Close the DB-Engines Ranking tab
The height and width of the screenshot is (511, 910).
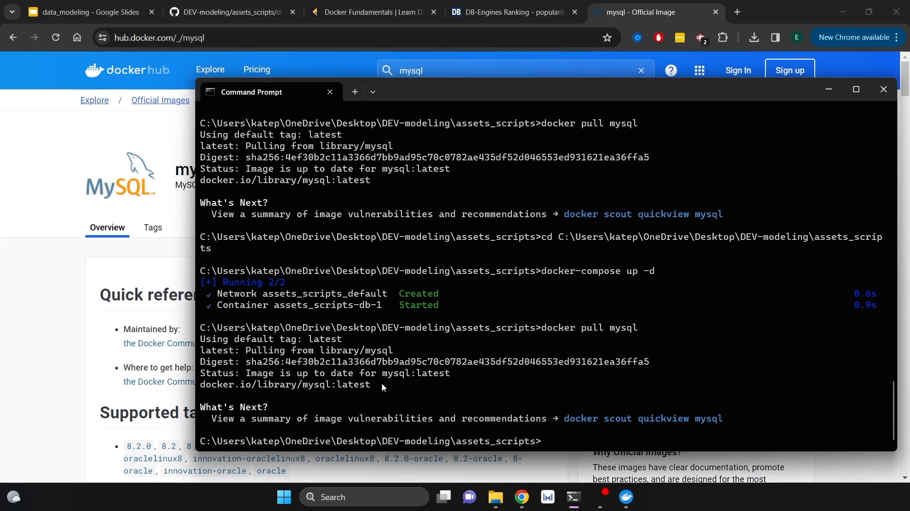pos(574,12)
